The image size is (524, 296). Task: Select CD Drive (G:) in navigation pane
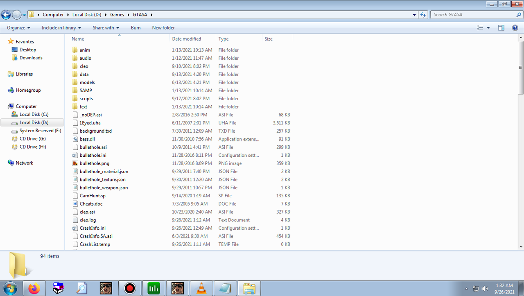click(x=33, y=139)
